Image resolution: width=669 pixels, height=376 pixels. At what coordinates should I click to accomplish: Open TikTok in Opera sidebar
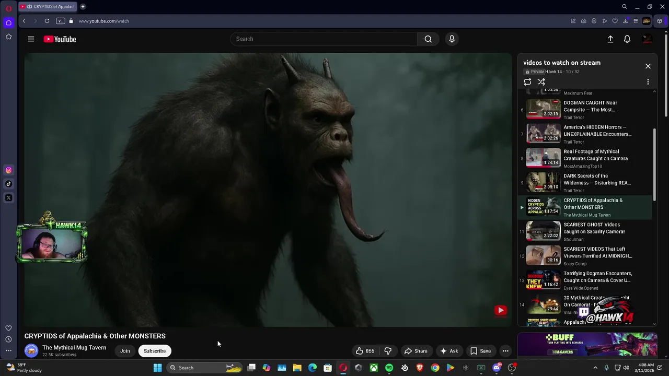pos(8,184)
